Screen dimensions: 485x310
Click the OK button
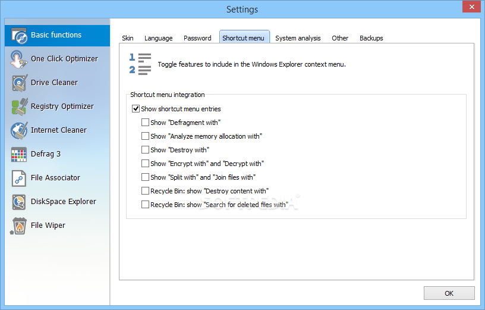pyautogui.click(x=449, y=293)
